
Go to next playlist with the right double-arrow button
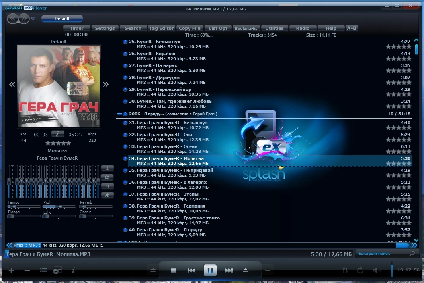pyautogui.click(x=24, y=19)
